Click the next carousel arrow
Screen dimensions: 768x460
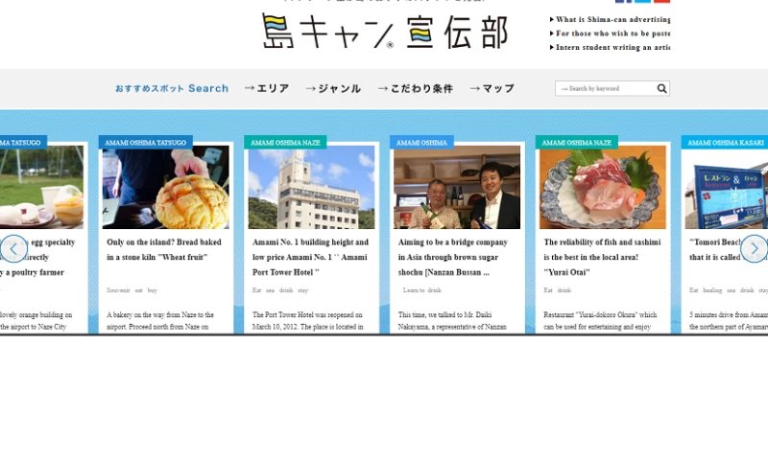[754, 249]
